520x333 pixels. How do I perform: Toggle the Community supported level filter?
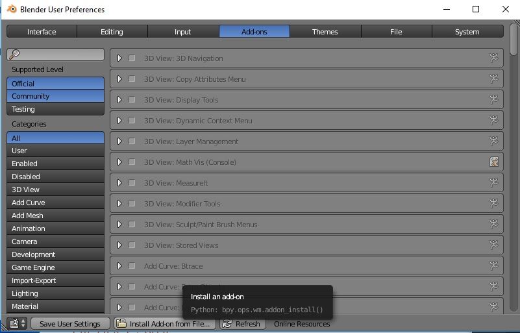pyautogui.click(x=55, y=96)
